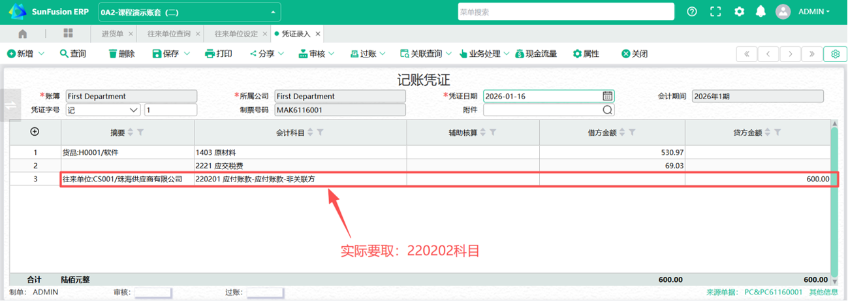
Task: Switch to the 往来单位查询 tab
Action: click(168, 33)
